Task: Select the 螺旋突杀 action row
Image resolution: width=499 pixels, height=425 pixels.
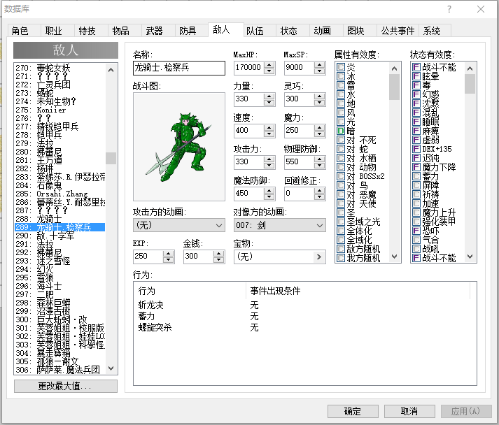Action: (x=304, y=327)
